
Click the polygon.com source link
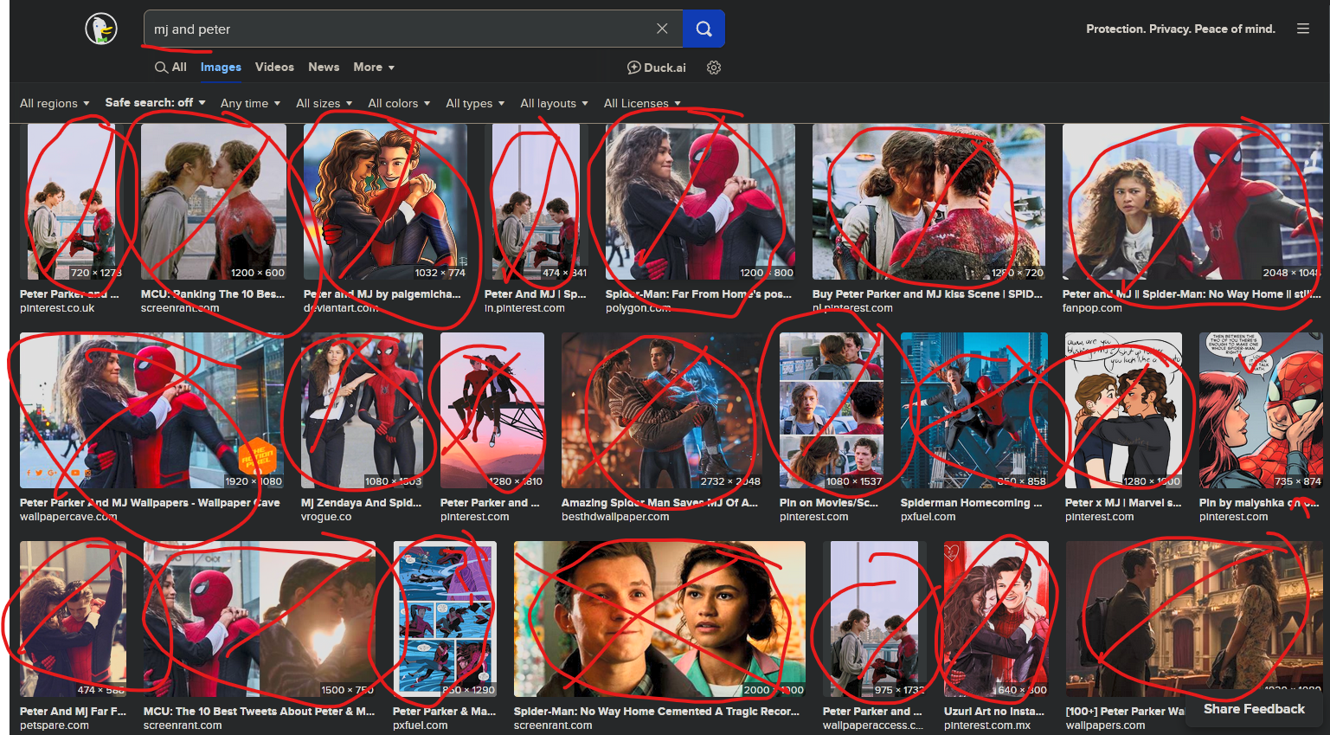[x=638, y=307]
